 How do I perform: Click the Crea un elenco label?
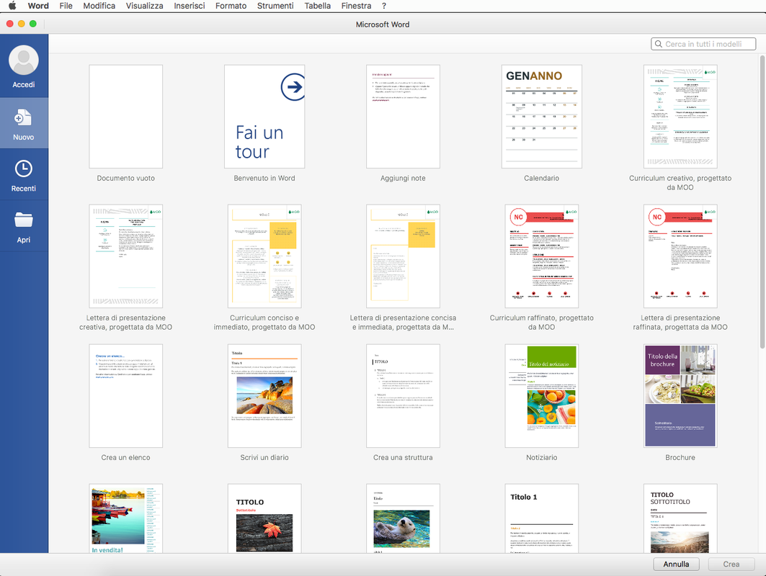[125, 457]
